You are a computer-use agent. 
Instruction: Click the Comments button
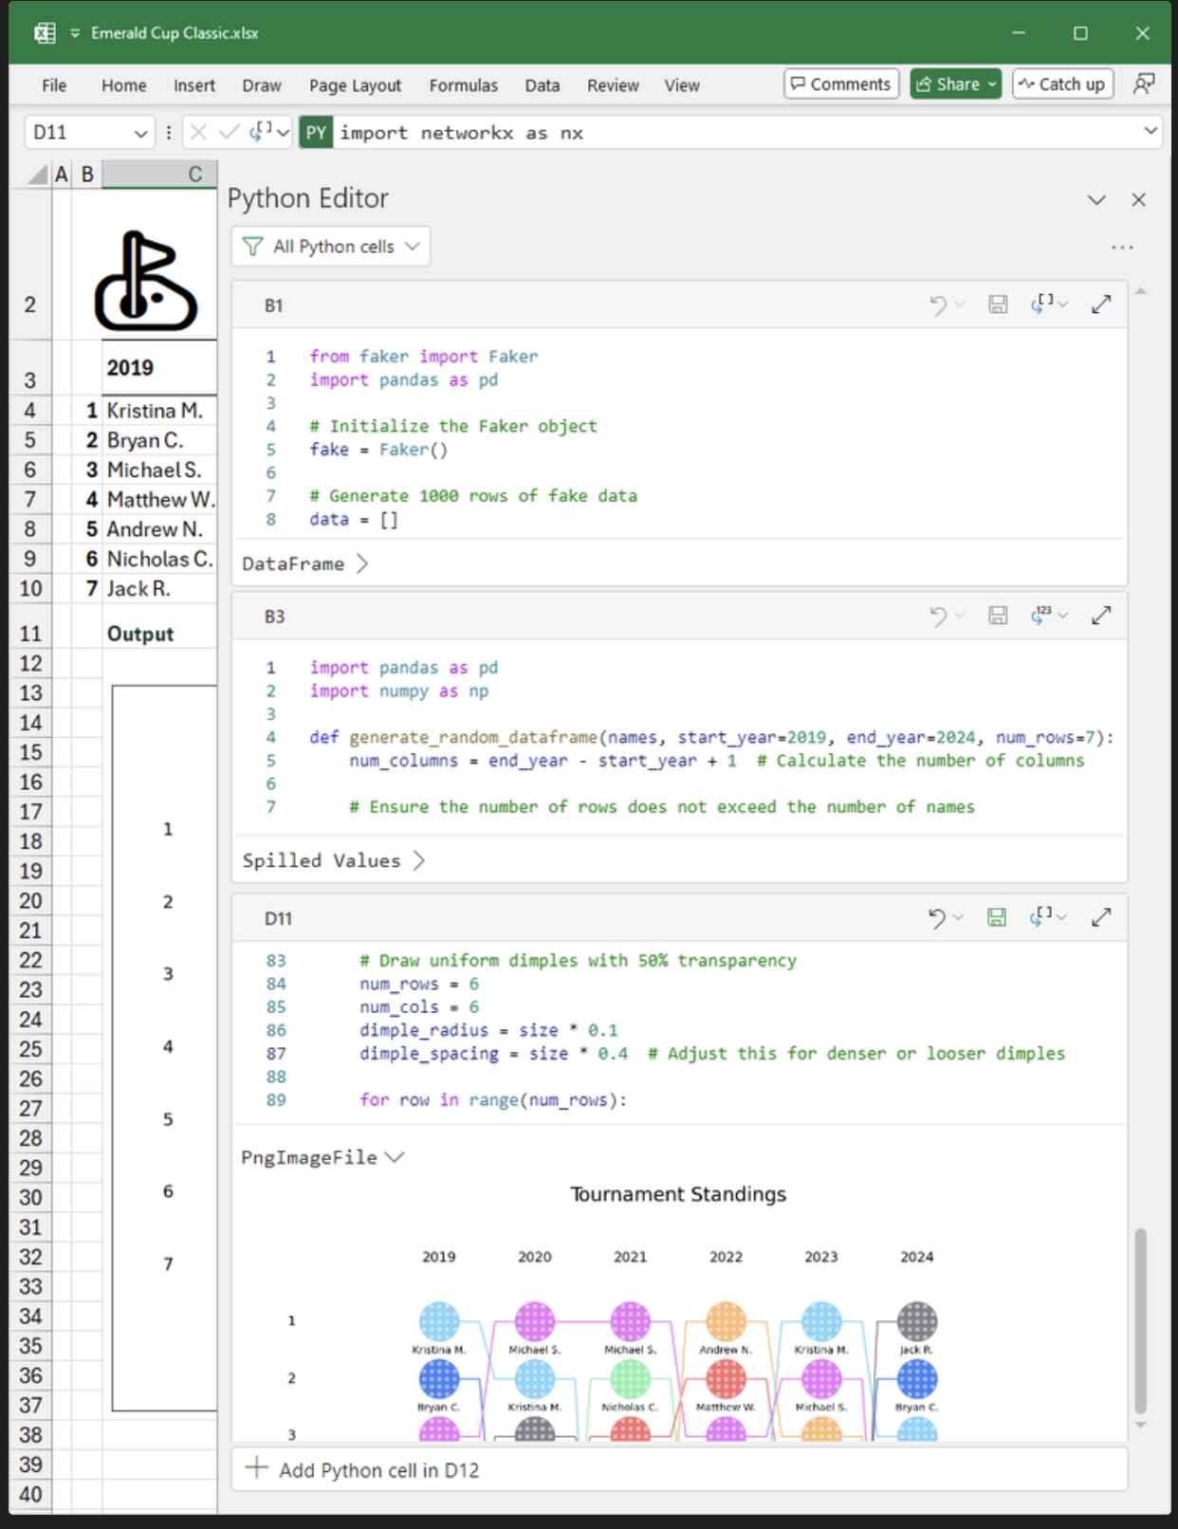pos(841,84)
